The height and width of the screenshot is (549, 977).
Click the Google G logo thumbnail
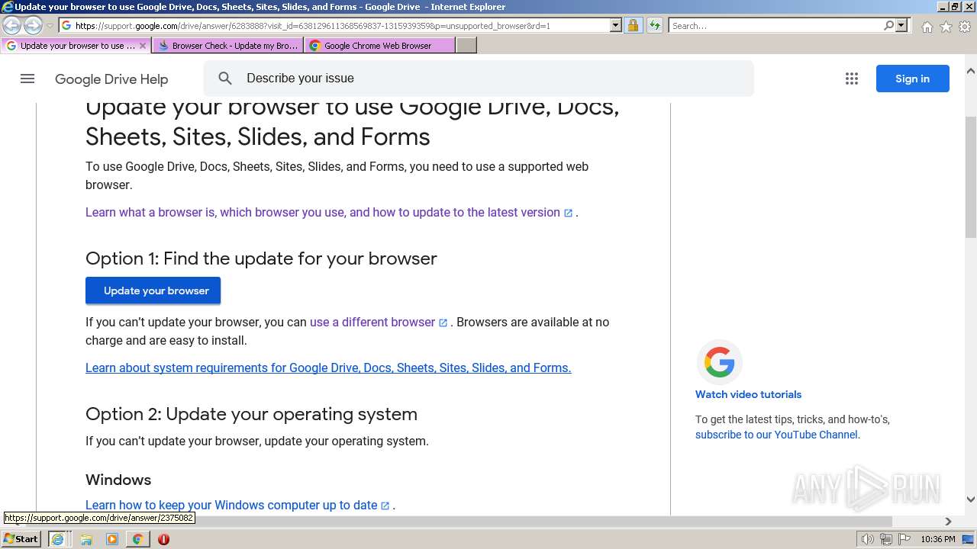click(719, 362)
